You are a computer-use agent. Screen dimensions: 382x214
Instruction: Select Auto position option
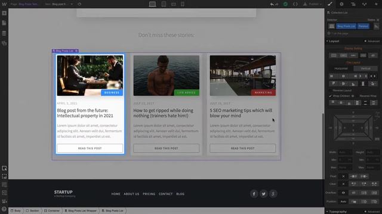pyautogui.click(x=343, y=202)
